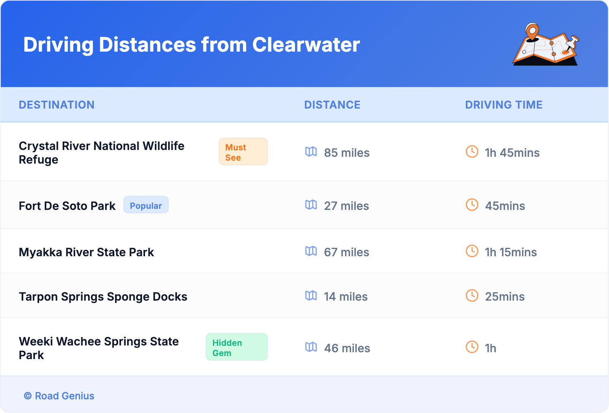
Task: Click the clock icon beside 1h 45mins
Action: coord(472,152)
